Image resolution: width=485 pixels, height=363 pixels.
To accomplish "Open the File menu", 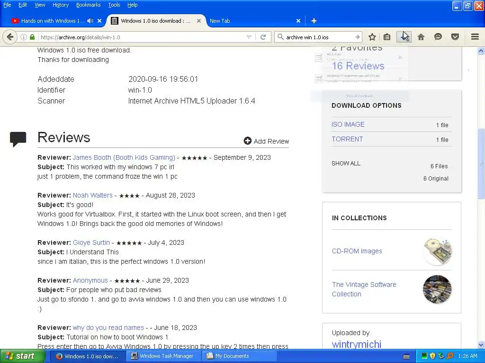I will point(7,5).
